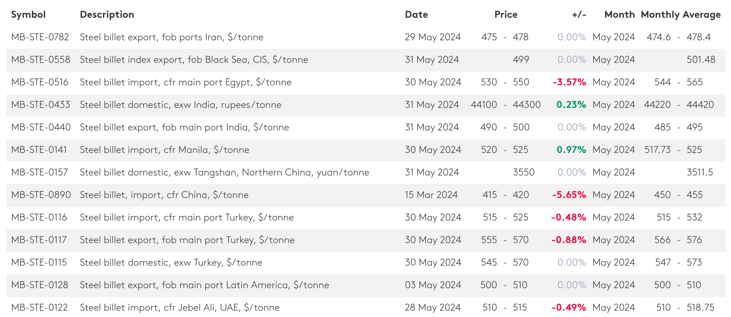Open Steel billet domestic, exw India row

[181, 105]
